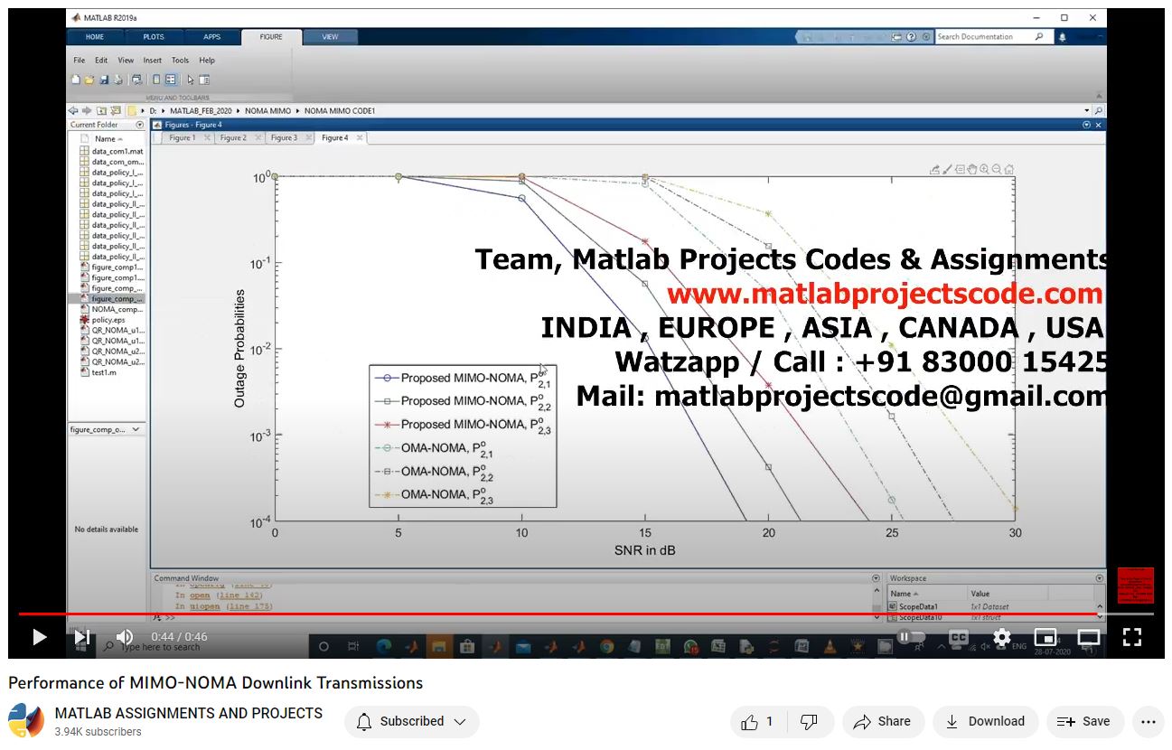Skip to the next video
The height and width of the screenshot is (750, 1172).
coord(82,637)
